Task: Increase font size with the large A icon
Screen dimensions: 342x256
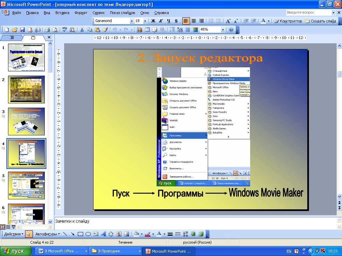Action: [228, 21]
